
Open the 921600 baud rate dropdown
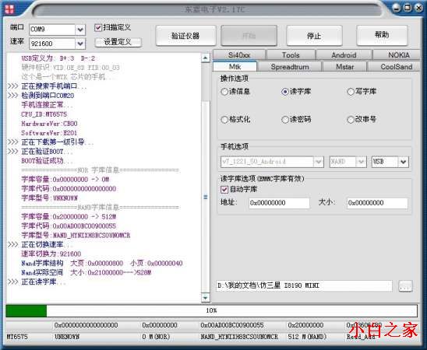click(80, 44)
